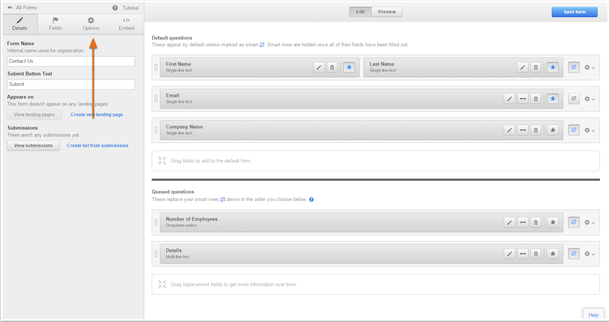Toggle required asterisk for Last Name
This screenshot has width=610, height=322.
553,67
